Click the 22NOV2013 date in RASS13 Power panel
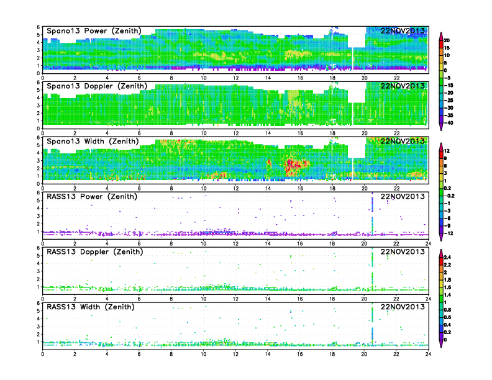Image resolution: width=492 pixels, height=380 pixels. 403,197
